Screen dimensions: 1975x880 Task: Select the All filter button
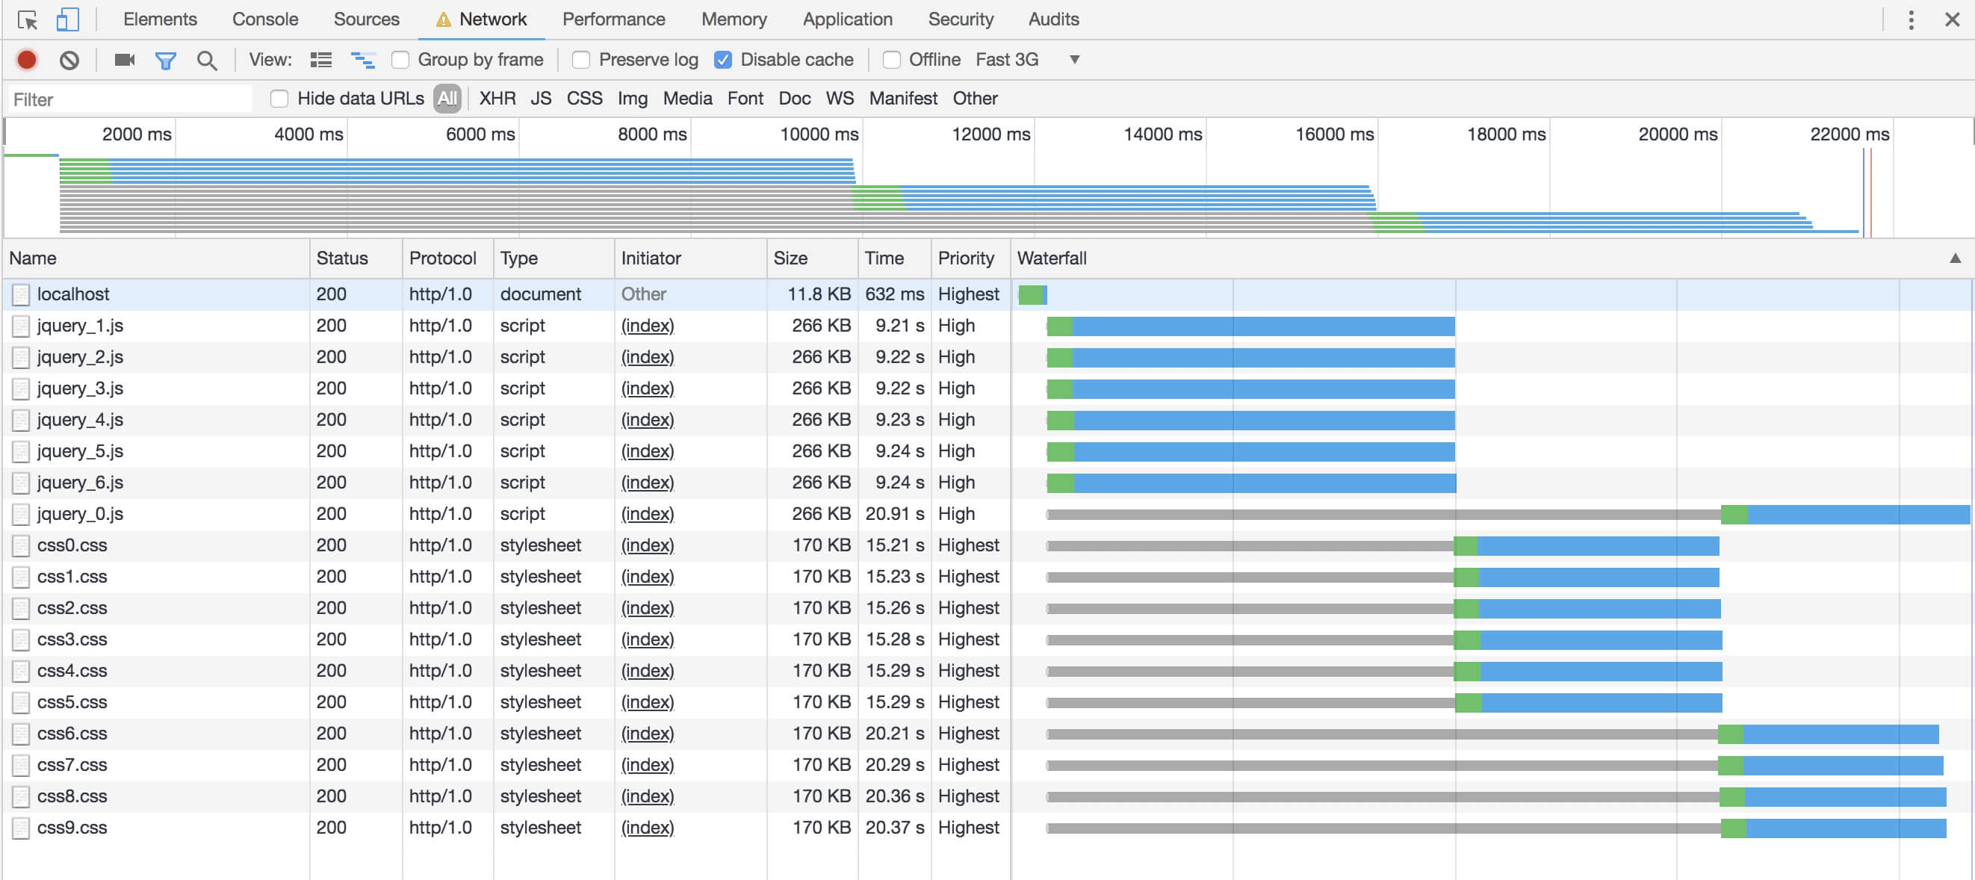click(447, 98)
